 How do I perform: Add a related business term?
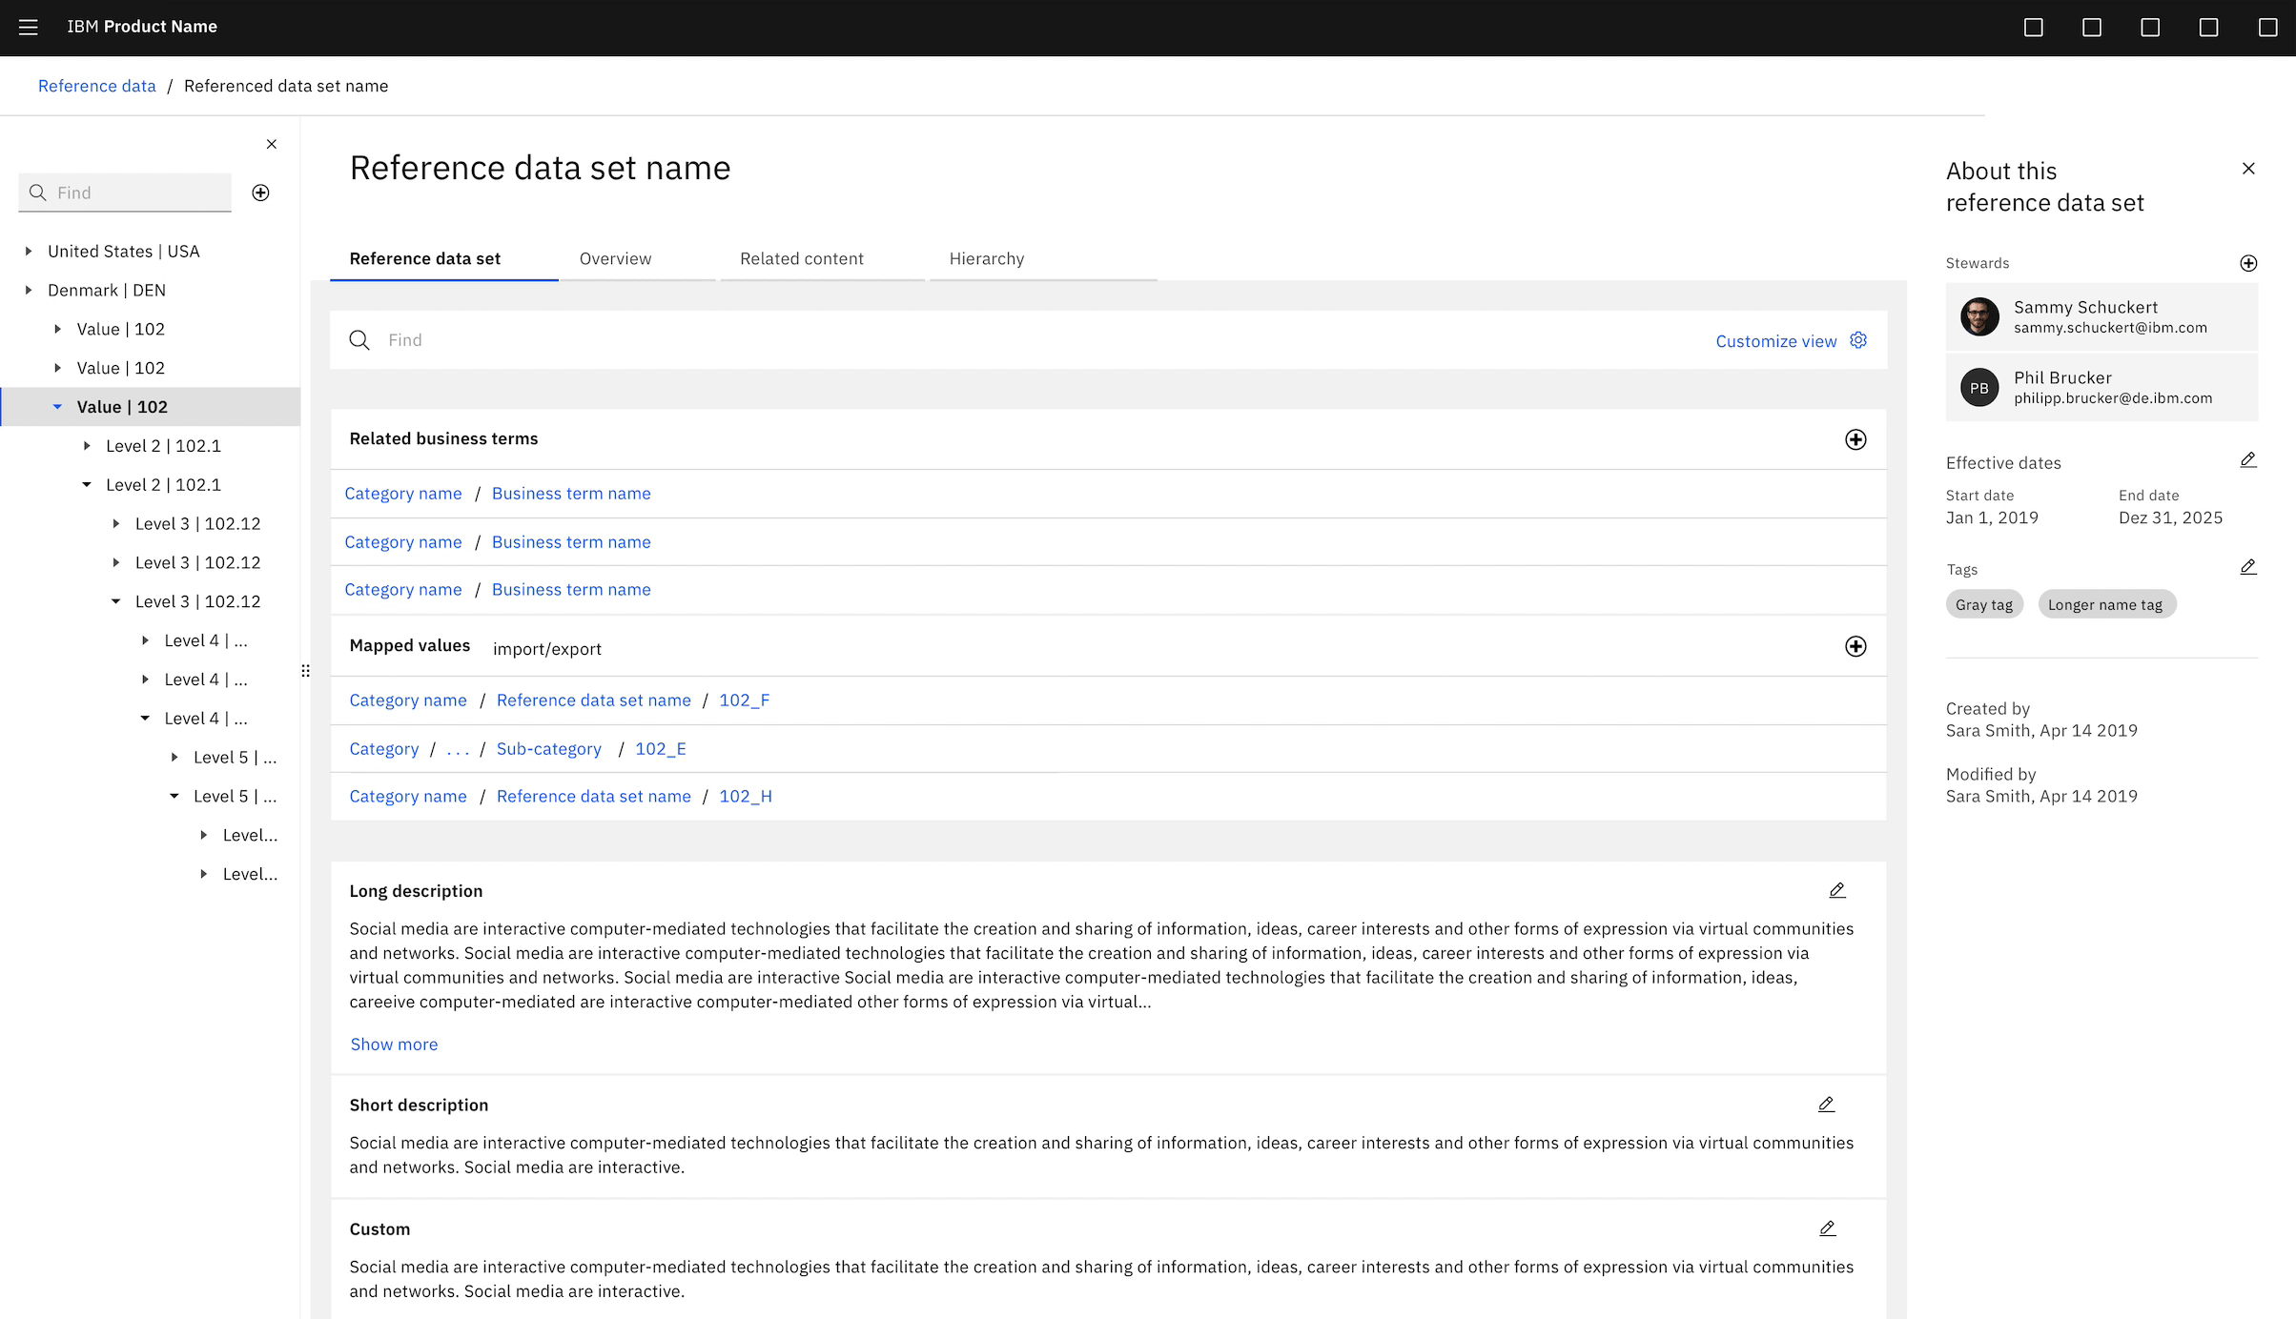(1855, 439)
